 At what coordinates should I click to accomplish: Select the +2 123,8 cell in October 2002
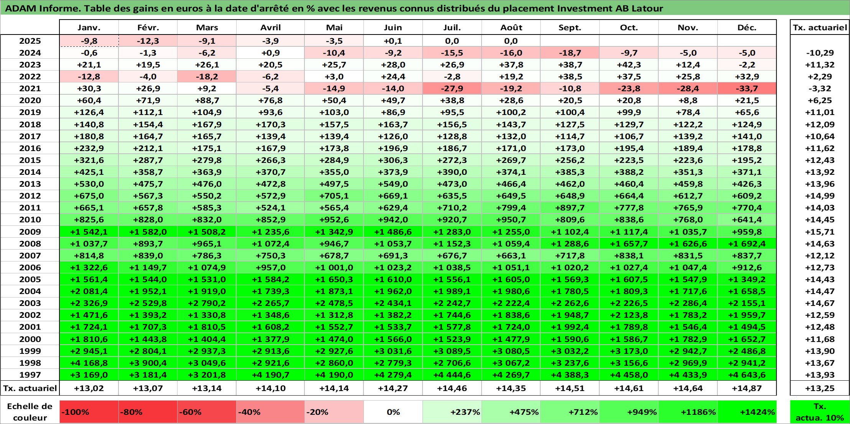click(x=629, y=315)
